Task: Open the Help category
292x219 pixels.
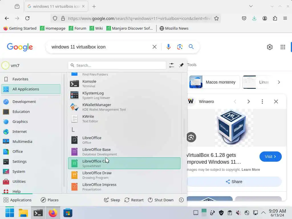Action: pyautogui.click(x=31, y=191)
